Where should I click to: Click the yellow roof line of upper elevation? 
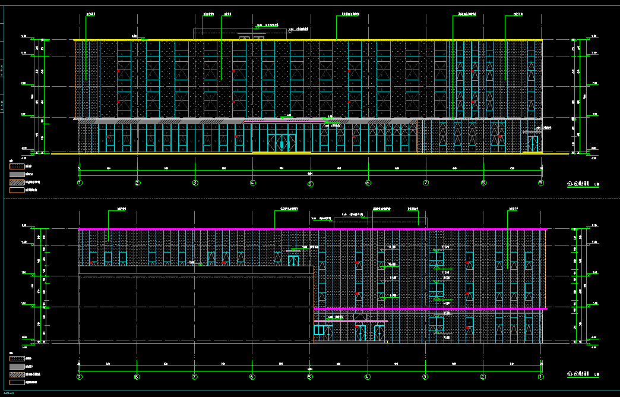[309, 40]
